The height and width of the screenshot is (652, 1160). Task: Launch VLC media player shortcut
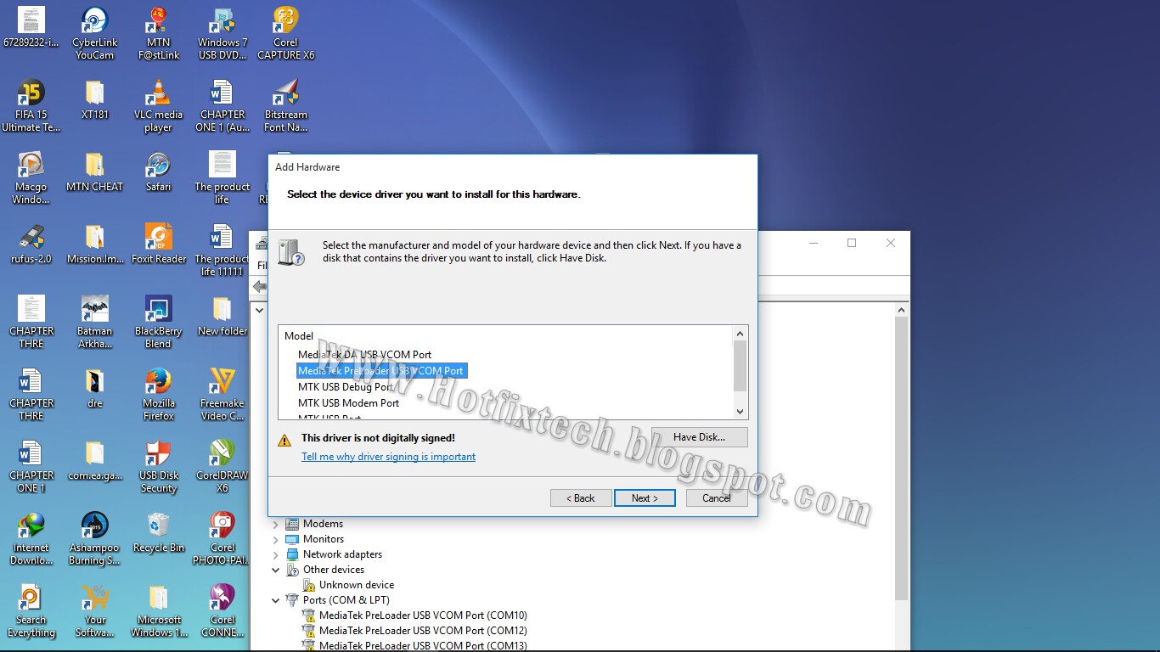(158, 106)
